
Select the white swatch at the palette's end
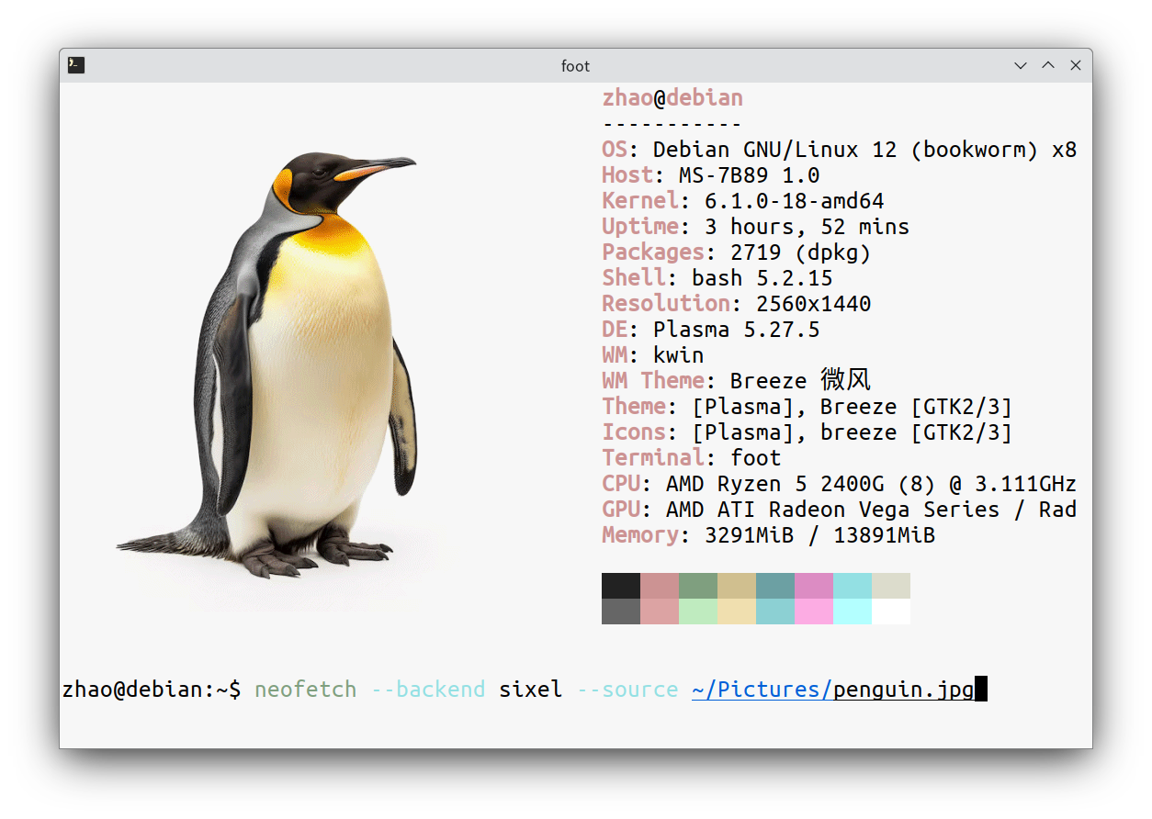[x=891, y=613]
